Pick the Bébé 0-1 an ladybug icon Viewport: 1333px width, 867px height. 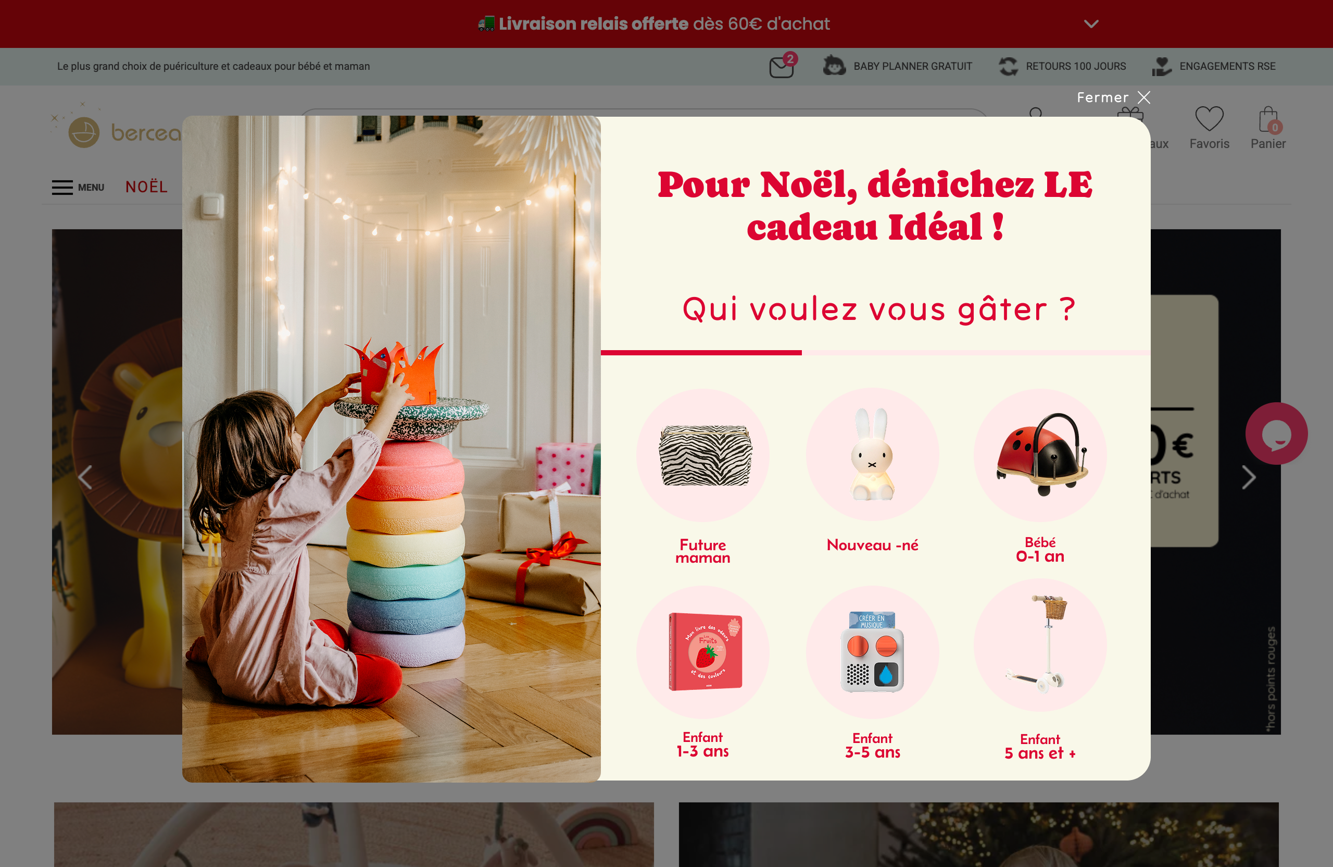tap(1040, 454)
